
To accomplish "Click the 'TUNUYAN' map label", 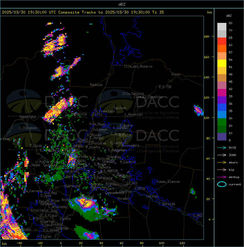I will coord(62,229).
